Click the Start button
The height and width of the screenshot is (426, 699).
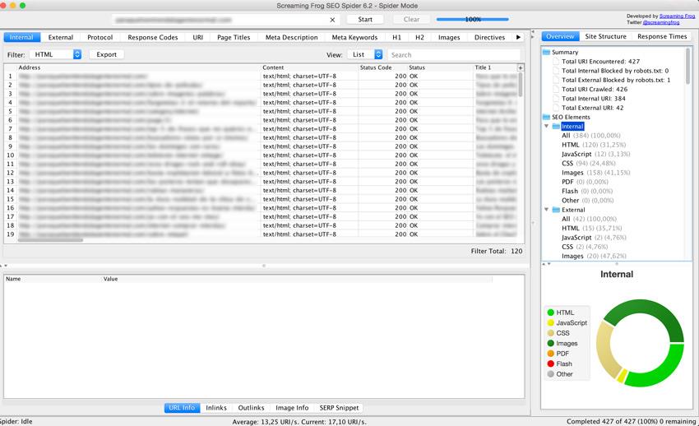tap(365, 20)
